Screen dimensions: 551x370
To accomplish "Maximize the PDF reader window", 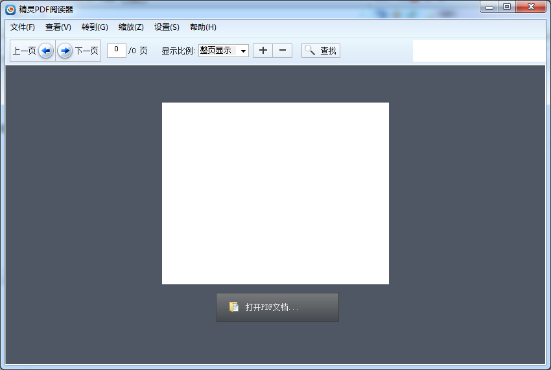I will [507, 7].
